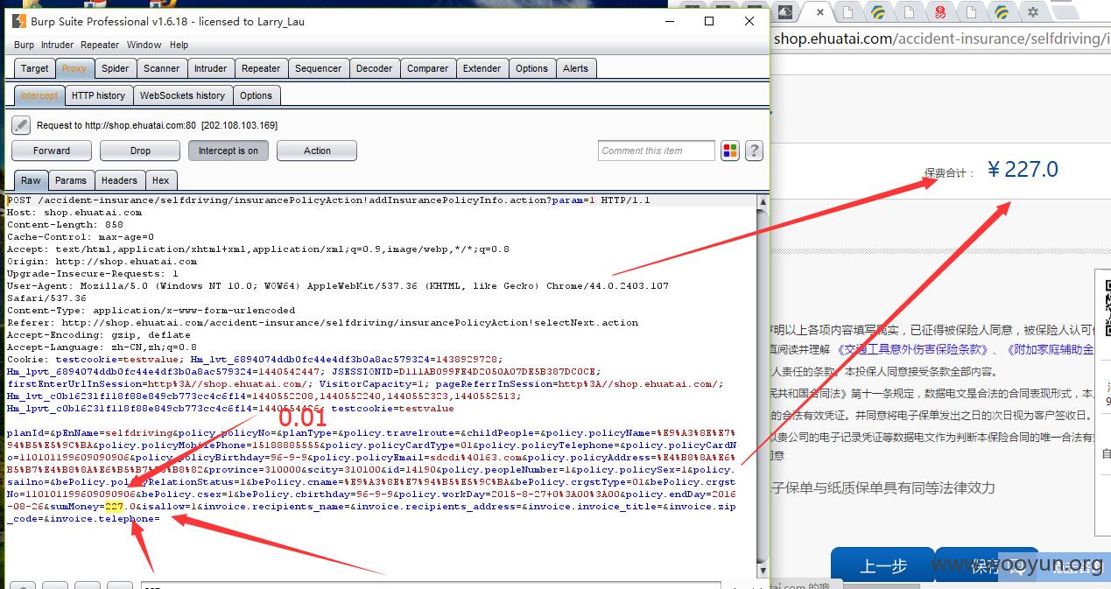The height and width of the screenshot is (589, 1111).
Task: Open the Help menu
Action: (x=179, y=45)
